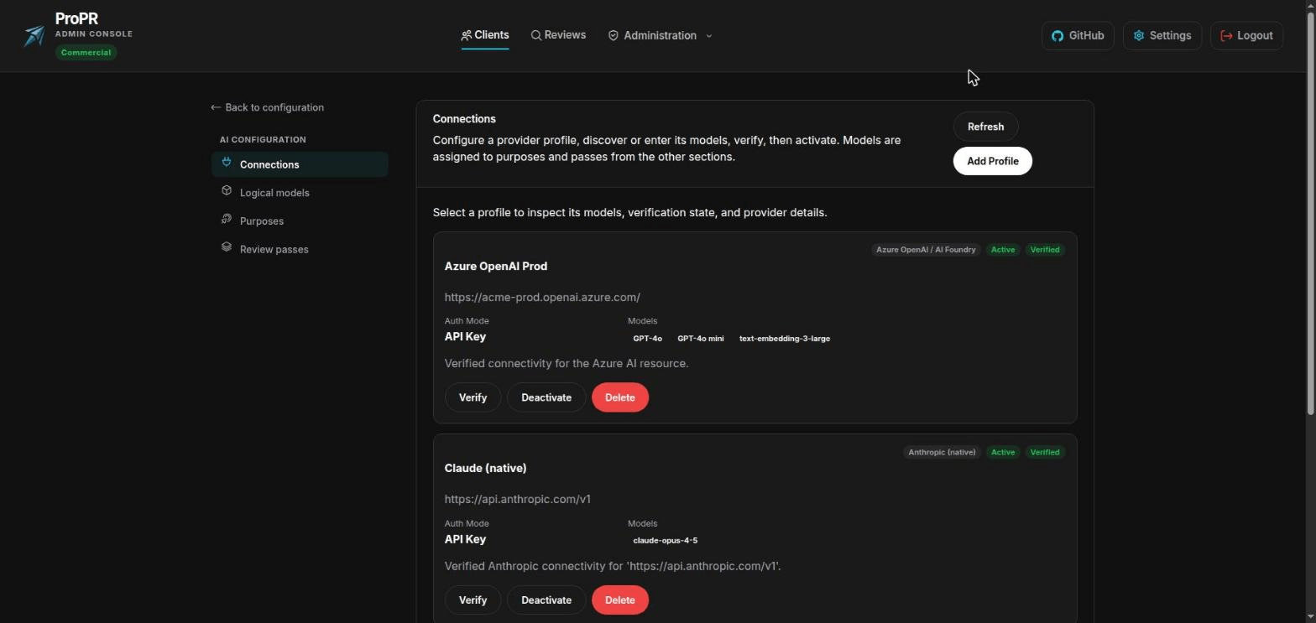Select Purposes in sidebar
The height and width of the screenshot is (623, 1316).
click(300, 221)
